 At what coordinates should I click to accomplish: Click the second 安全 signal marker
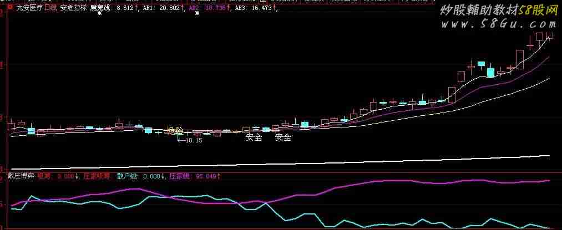tap(283, 137)
